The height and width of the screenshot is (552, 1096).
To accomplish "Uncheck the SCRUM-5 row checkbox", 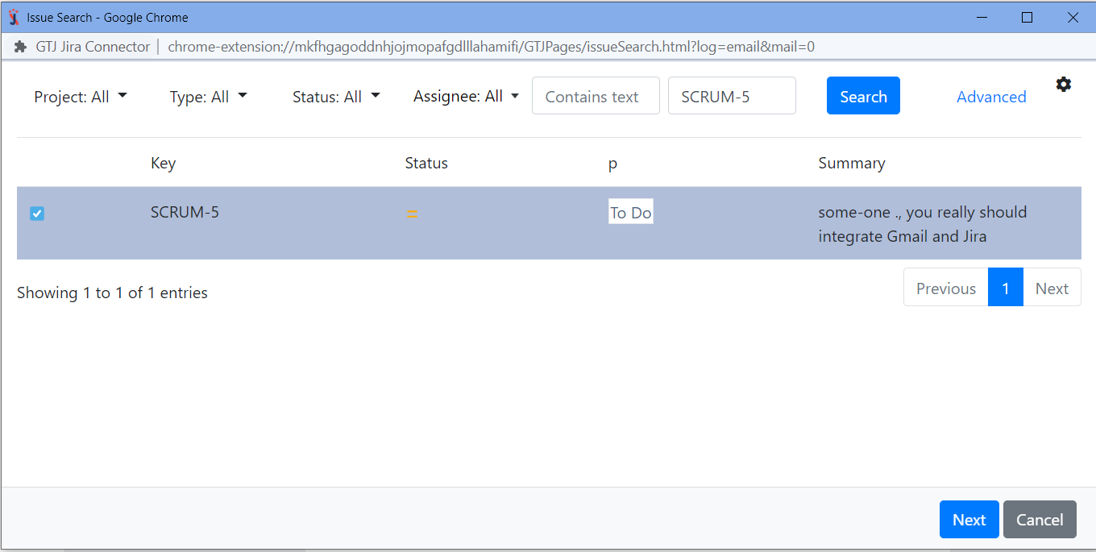I will pyautogui.click(x=36, y=213).
